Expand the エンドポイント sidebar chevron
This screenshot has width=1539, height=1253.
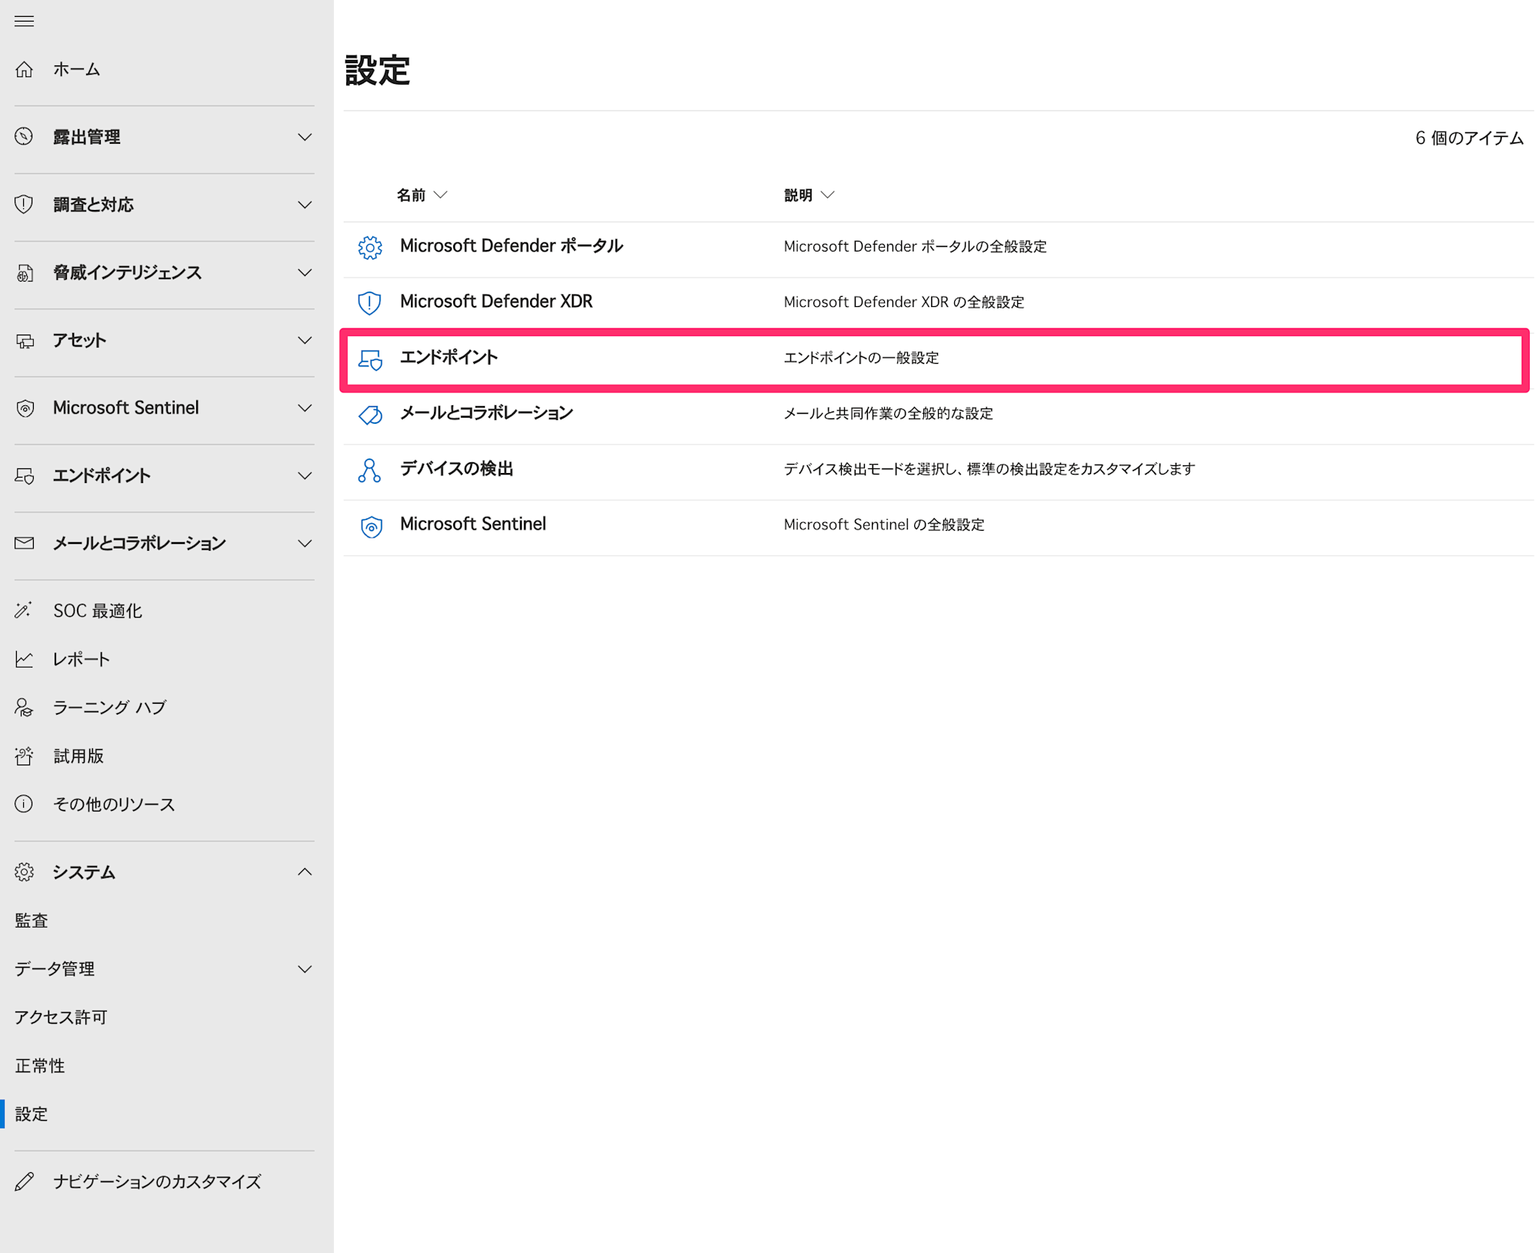[x=305, y=475]
